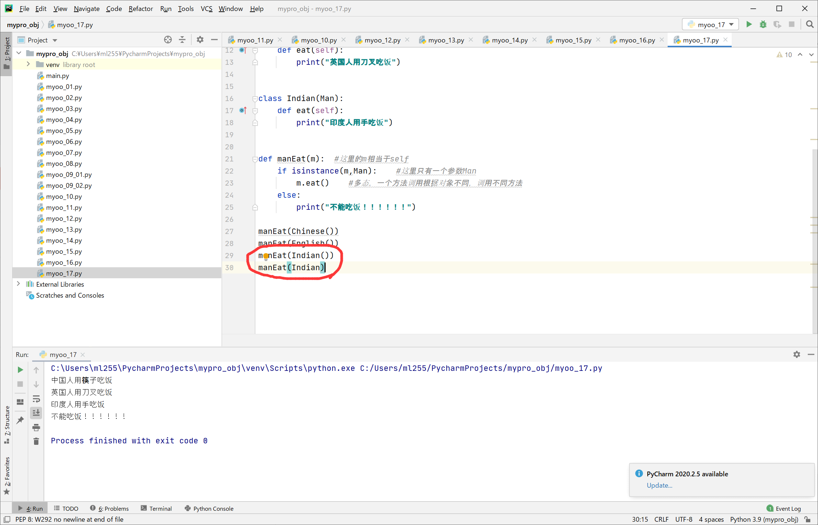Click the Update... link in the notification
Viewport: 818px width, 525px height.
click(659, 485)
